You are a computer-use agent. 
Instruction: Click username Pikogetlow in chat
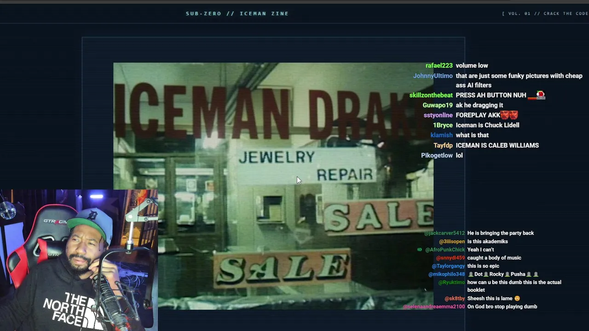tap(437, 155)
